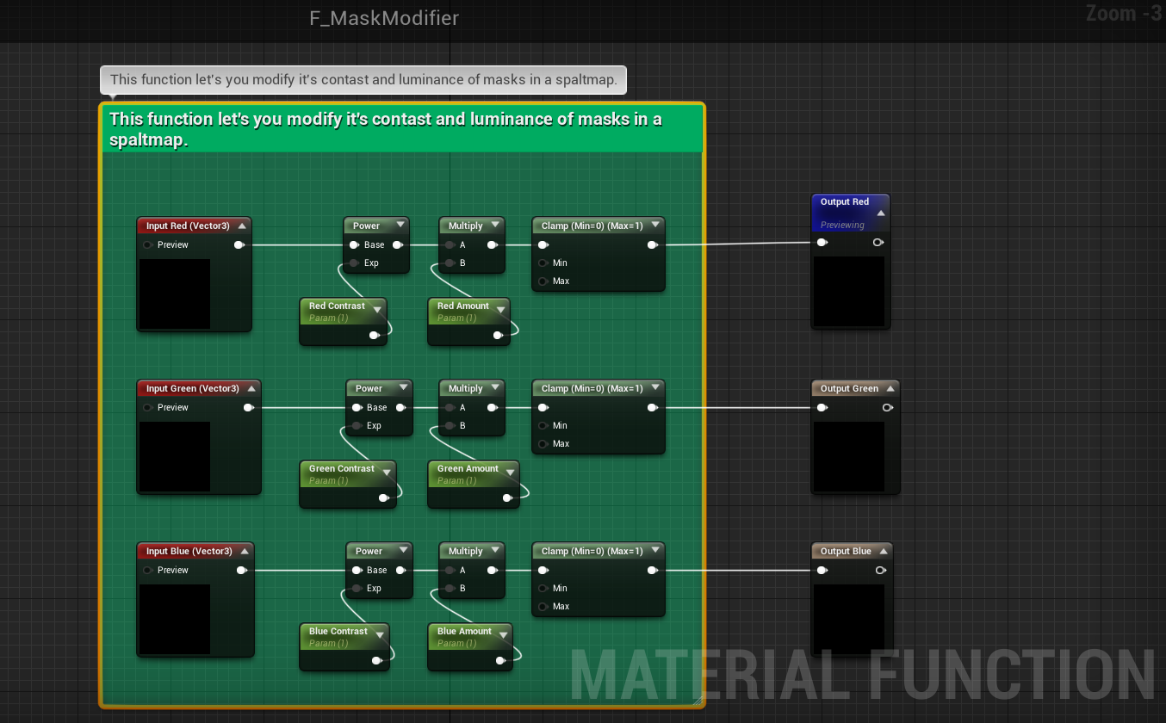
Task: Click the B pin on green row Multiply
Action: point(450,426)
